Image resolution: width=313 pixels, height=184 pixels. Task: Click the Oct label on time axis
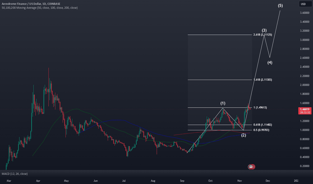coord(210,181)
